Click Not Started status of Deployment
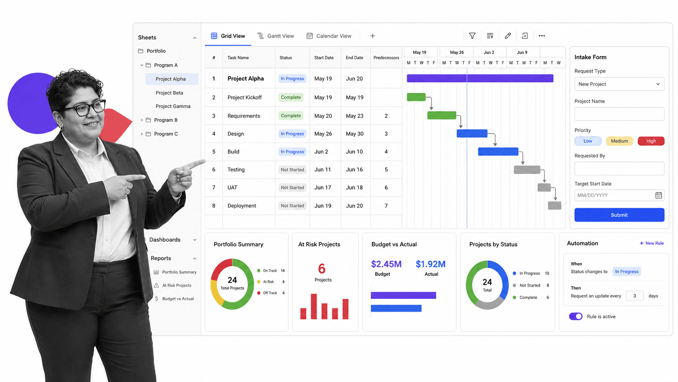Viewport: 678px width, 382px height. coord(292,206)
